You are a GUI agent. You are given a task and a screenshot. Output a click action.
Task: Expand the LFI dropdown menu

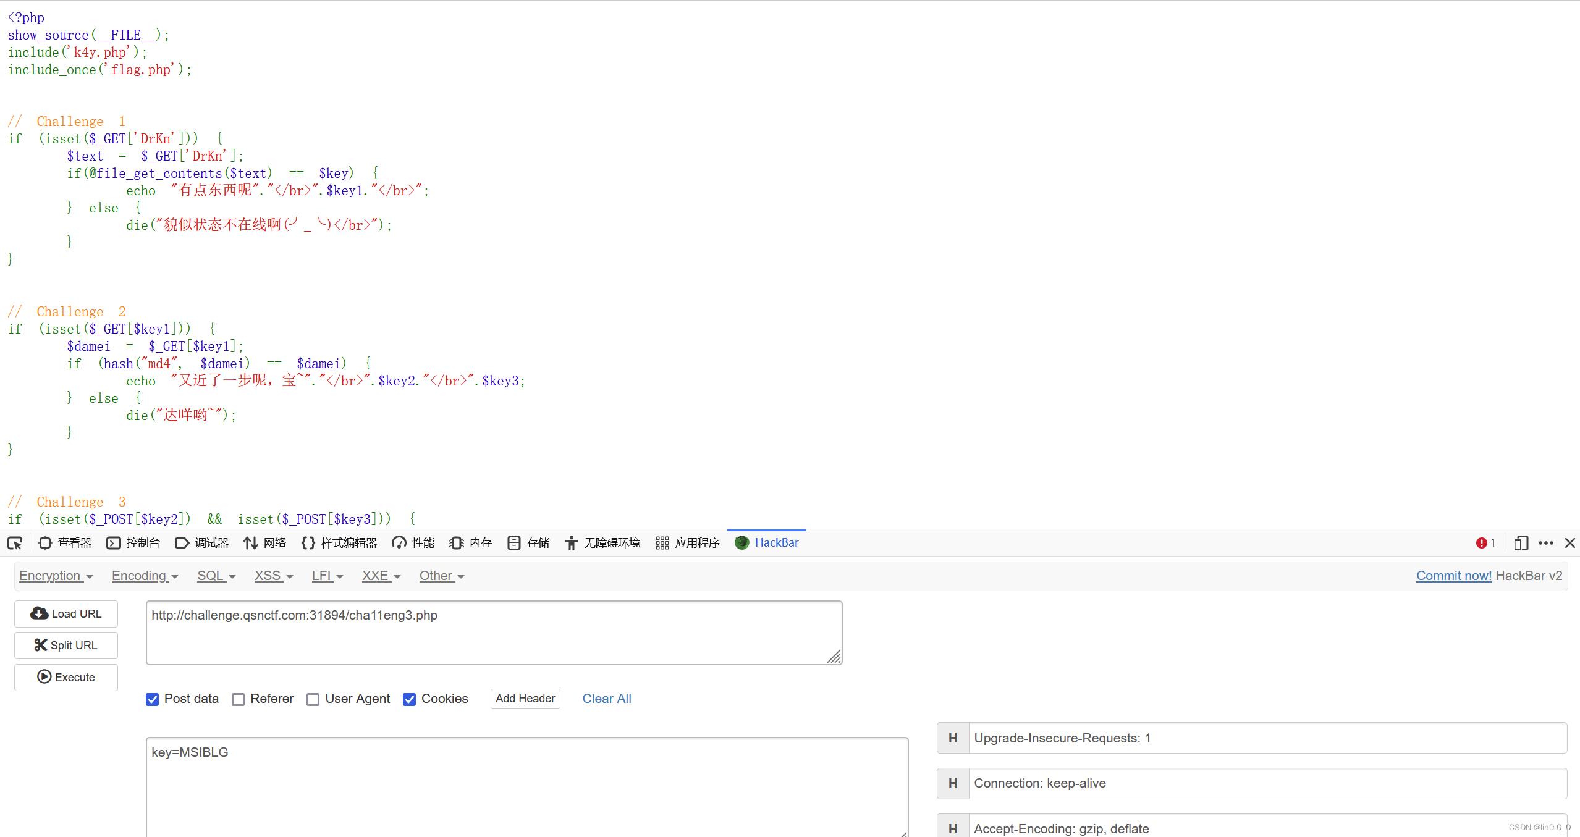pos(327,576)
